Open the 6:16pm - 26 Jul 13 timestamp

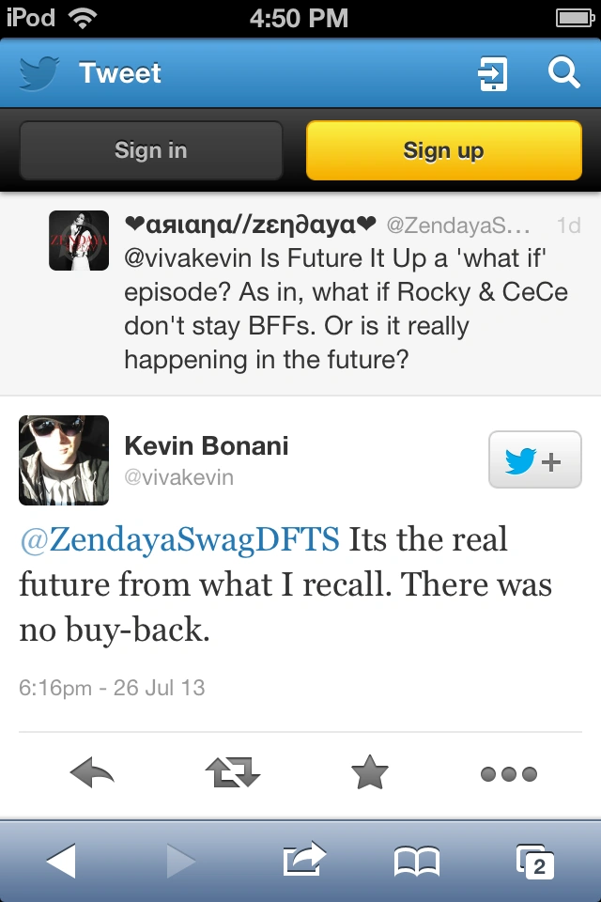pos(112,687)
